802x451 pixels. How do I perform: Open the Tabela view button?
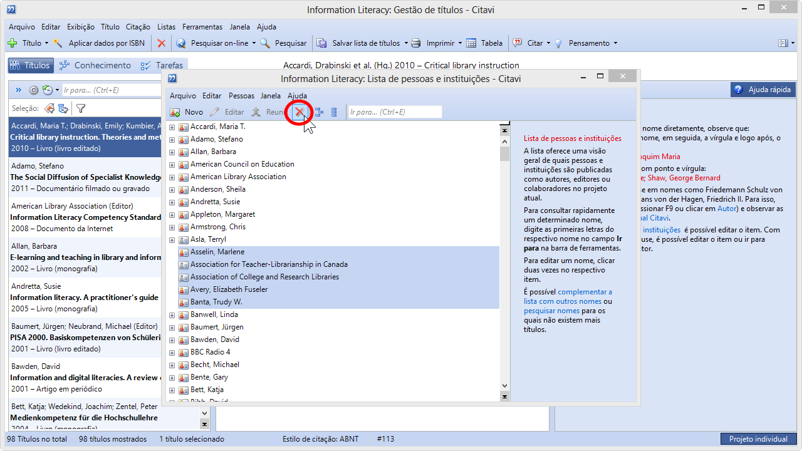(484, 43)
